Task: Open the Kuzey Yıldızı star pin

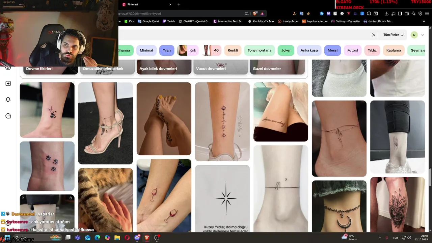Action: point(222,198)
